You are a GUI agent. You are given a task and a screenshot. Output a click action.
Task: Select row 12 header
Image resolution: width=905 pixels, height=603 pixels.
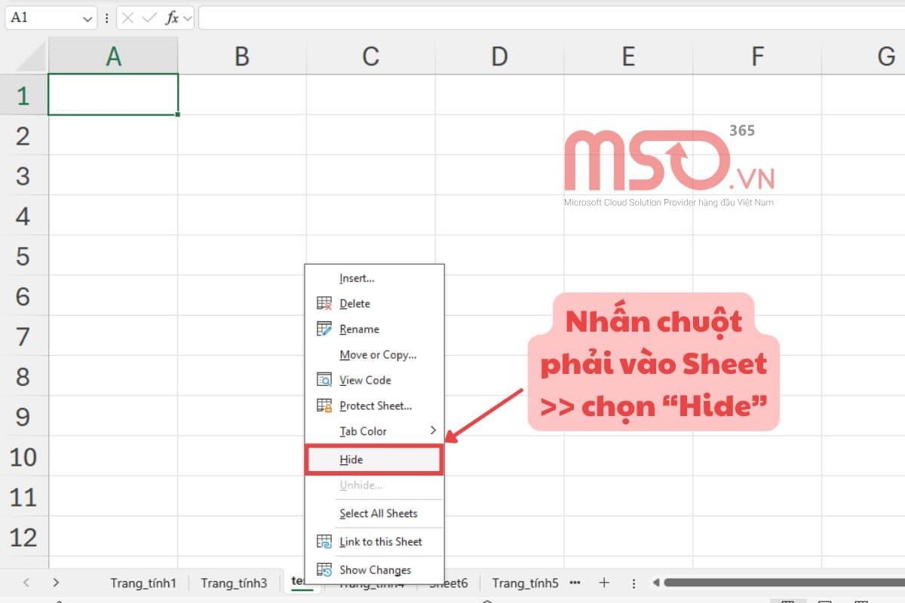tap(24, 537)
